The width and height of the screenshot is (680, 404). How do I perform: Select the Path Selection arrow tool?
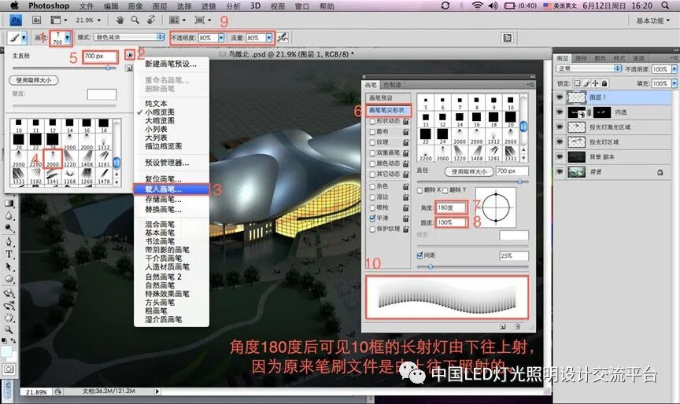coord(9,266)
